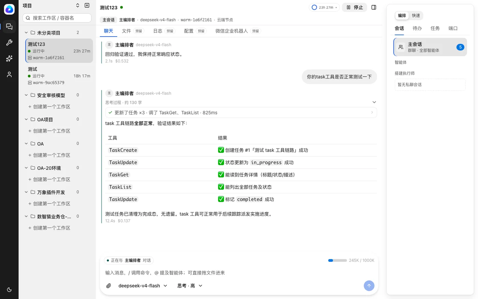This screenshot has height=299, width=478.
Task: Switch to the 会话 tab
Action: pos(399,28)
